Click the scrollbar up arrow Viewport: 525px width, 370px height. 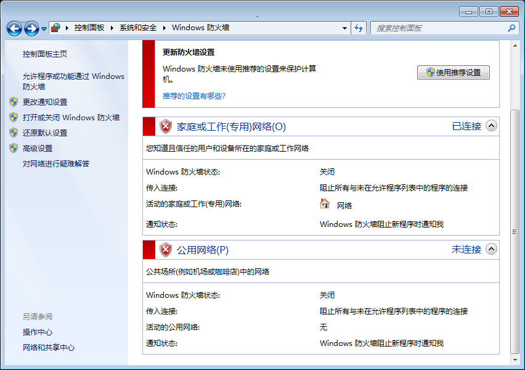click(515, 45)
